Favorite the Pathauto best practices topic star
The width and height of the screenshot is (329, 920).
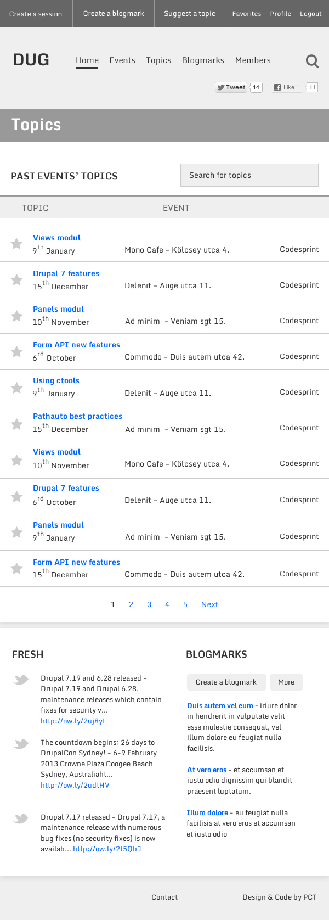coord(17,424)
